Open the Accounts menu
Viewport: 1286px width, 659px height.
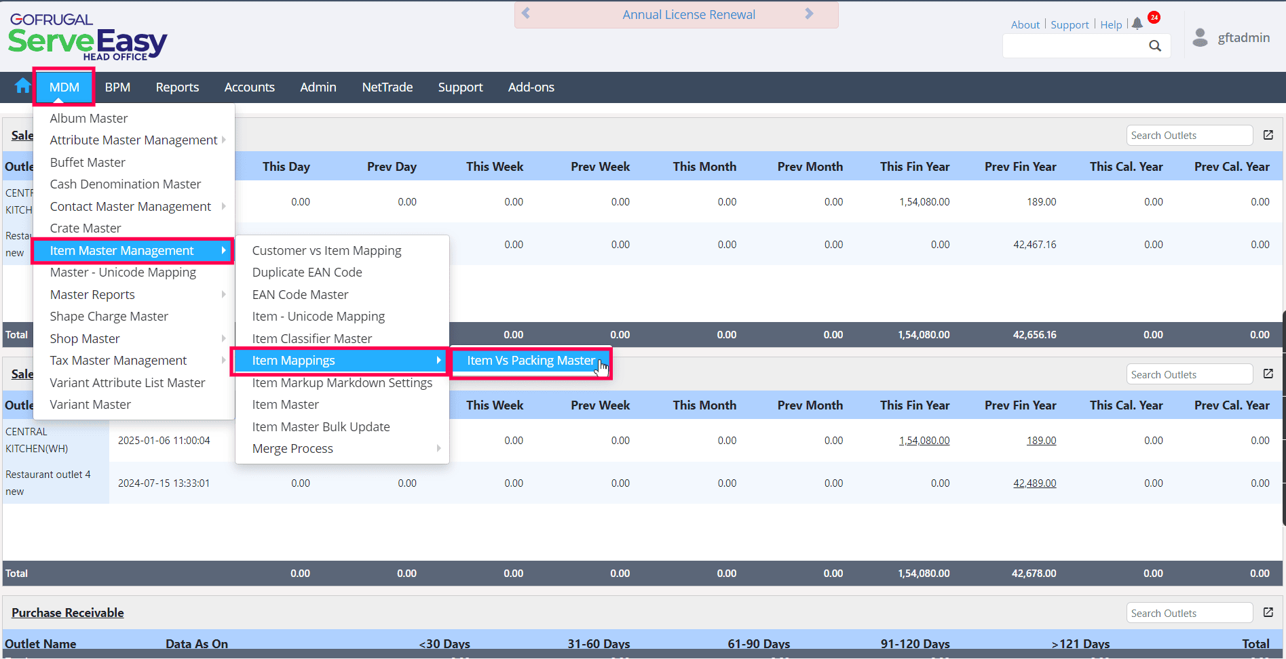[250, 87]
